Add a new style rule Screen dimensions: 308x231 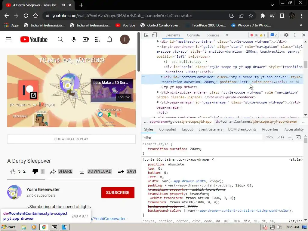(290, 137)
